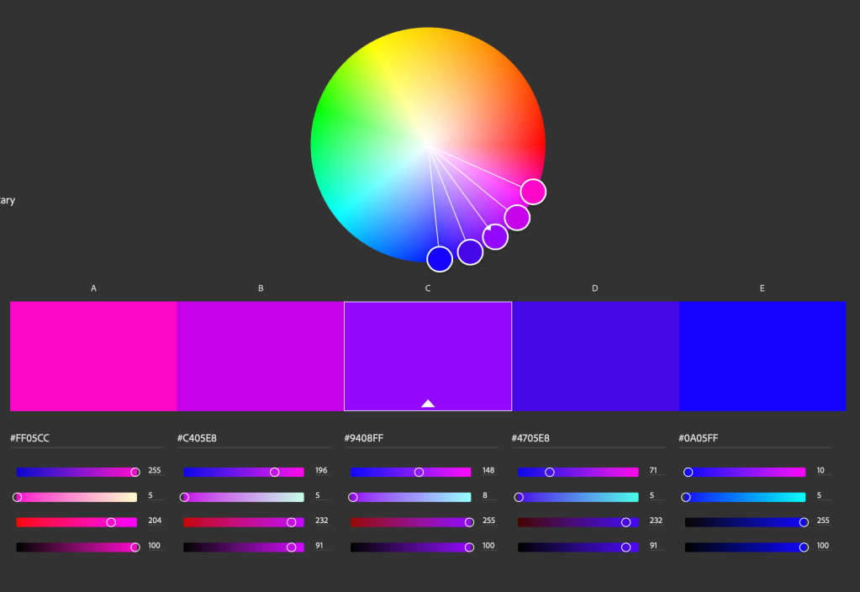The height and width of the screenshot is (592, 860).
Task: Click the 196 slider knob under #C405E8
Action: coord(275,472)
